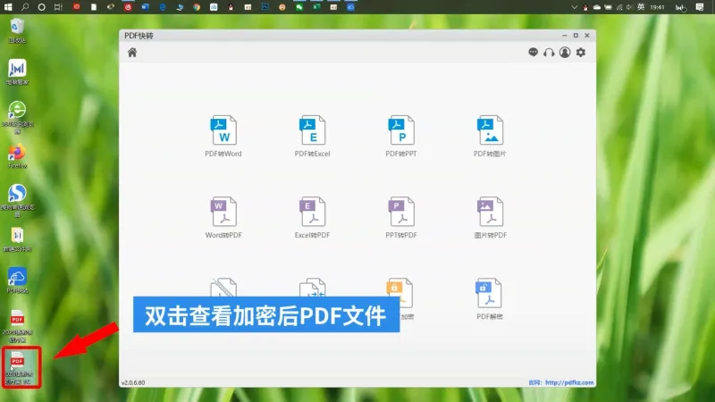Switch to Word in the taskbar
The image size is (715, 402).
[x=145, y=7]
